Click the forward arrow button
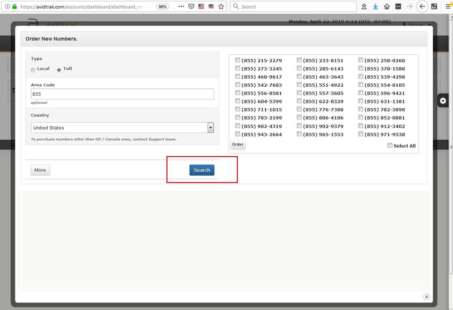 coord(410,6)
